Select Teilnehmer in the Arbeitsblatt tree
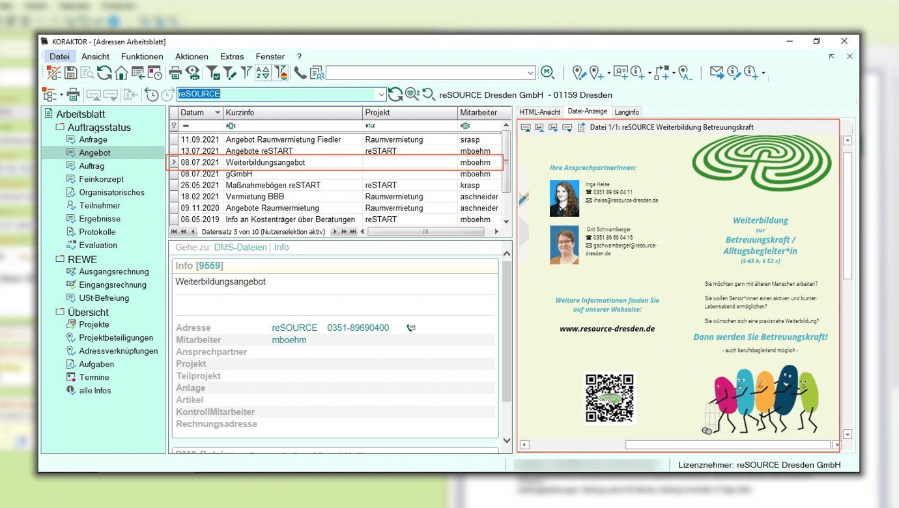The height and width of the screenshot is (508, 899). click(x=100, y=206)
